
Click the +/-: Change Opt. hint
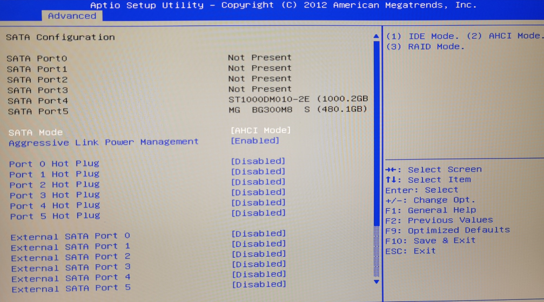coord(431,200)
